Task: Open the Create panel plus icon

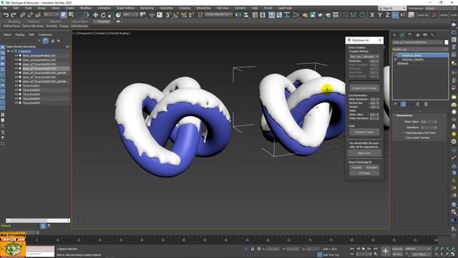Action: click(x=394, y=35)
